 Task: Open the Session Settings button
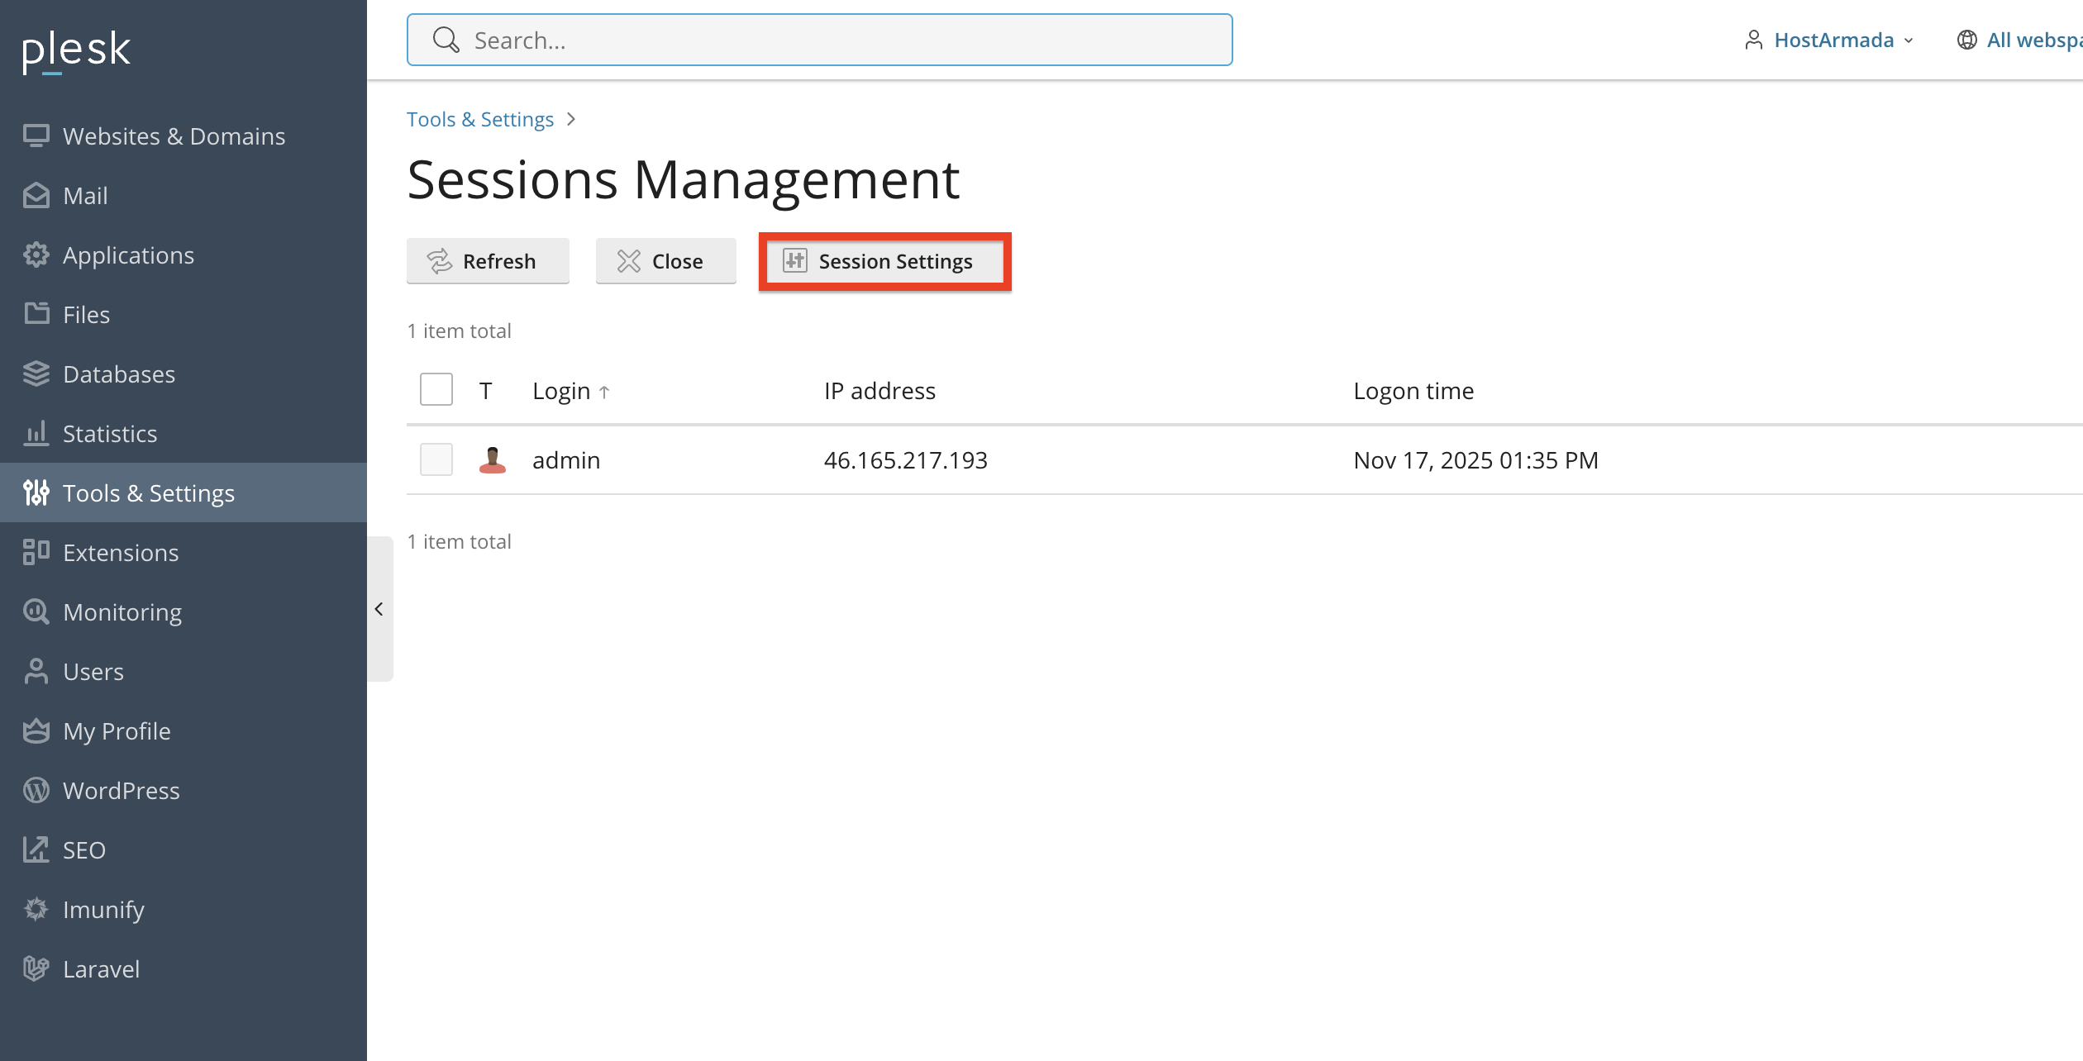point(884,261)
